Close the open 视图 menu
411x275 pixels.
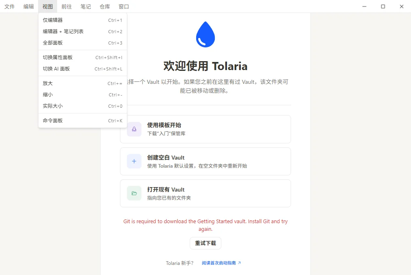[47, 6]
